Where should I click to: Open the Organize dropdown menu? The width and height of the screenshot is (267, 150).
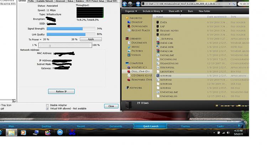(x=131, y=11)
